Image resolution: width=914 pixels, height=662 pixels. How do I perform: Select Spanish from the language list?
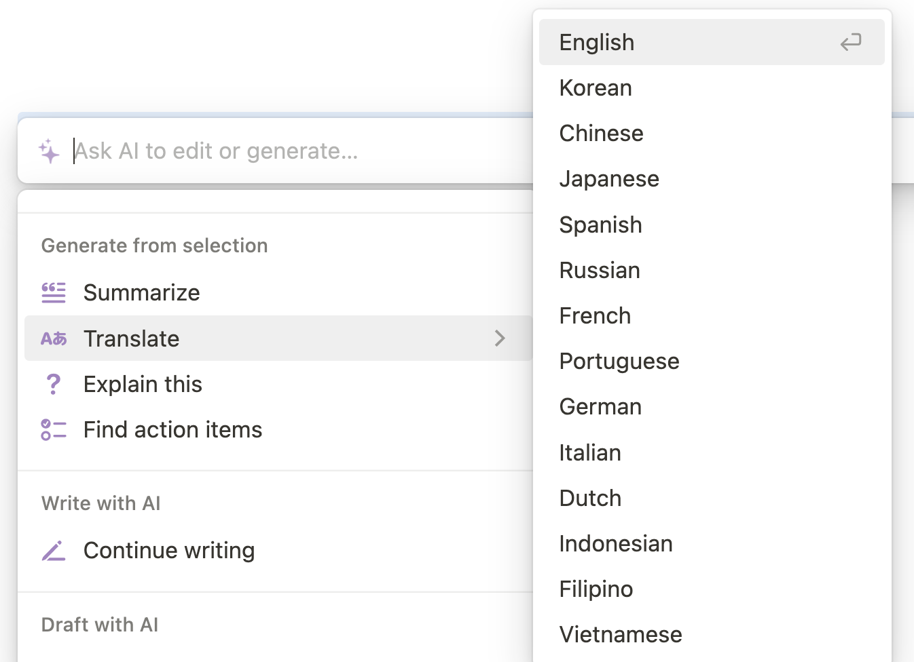(600, 225)
